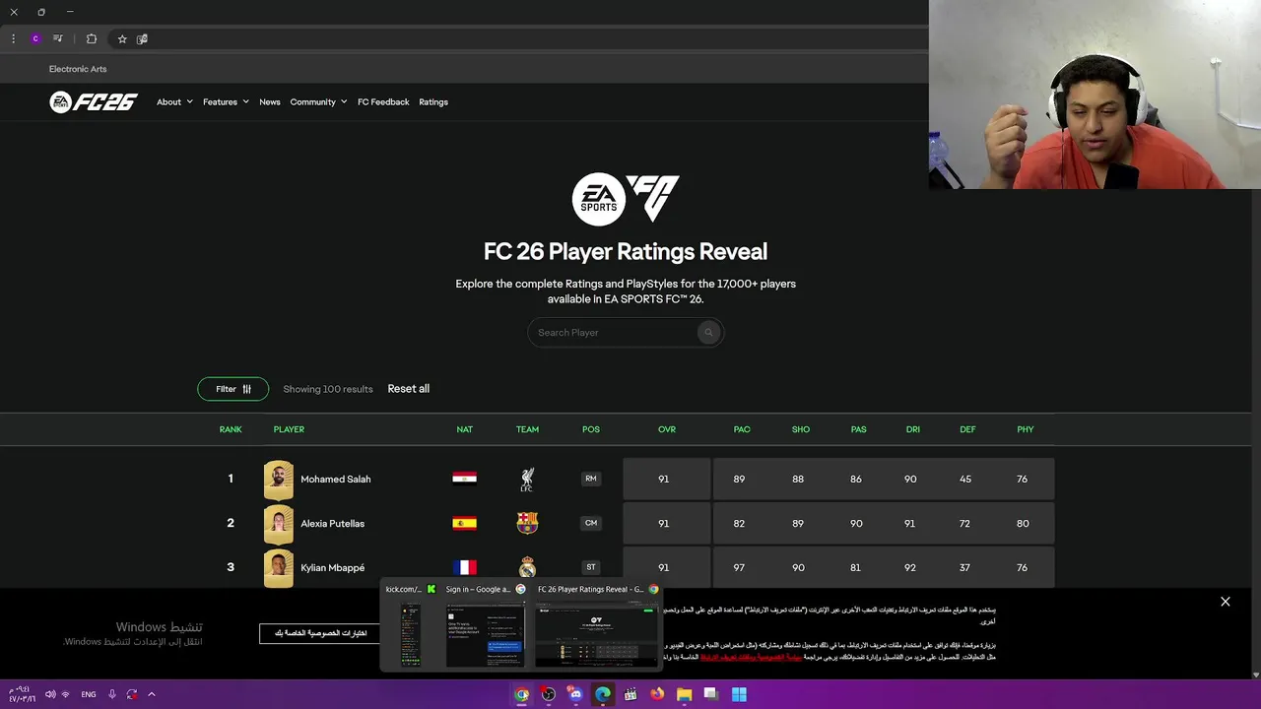Click the Search Player input field

(x=626, y=333)
